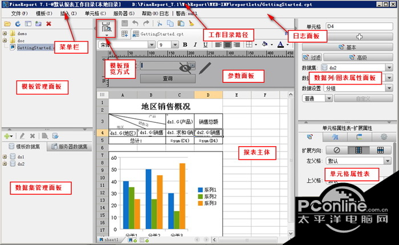399x245 pixels.
Task: Undo the last action
Action: 136,24
